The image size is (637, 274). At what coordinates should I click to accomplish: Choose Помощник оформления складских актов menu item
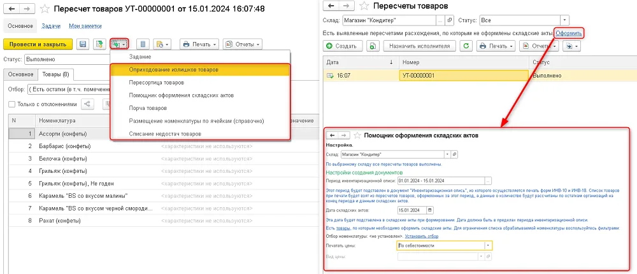click(x=200, y=95)
